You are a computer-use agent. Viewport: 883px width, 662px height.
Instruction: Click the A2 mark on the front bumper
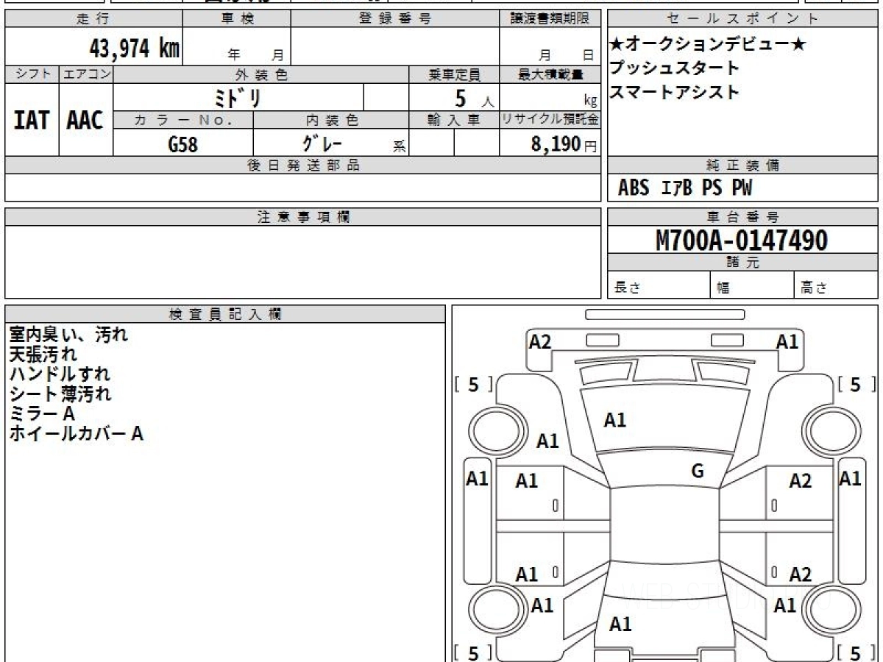click(540, 342)
